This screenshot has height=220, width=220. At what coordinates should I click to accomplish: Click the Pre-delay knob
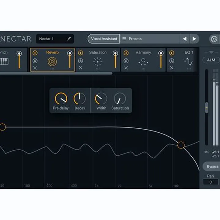61,98
